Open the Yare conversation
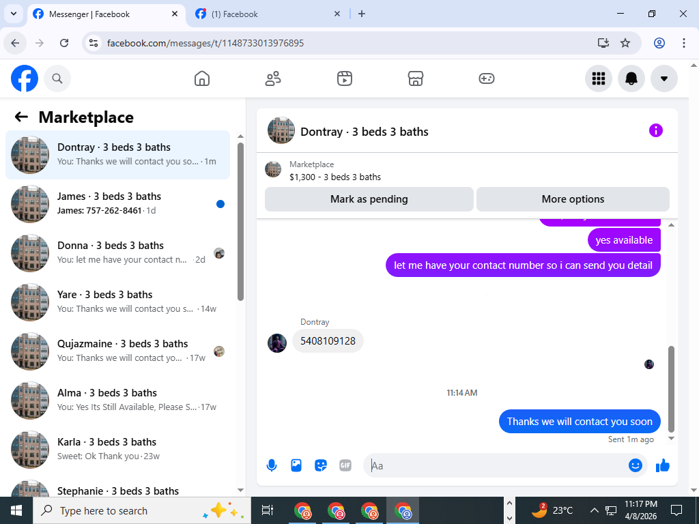Image resolution: width=699 pixels, height=524 pixels. pyautogui.click(x=117, y=302)
